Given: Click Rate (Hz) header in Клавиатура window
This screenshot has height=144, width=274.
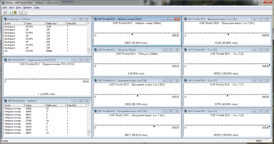Looking at the screenshot, I should 76,23.
